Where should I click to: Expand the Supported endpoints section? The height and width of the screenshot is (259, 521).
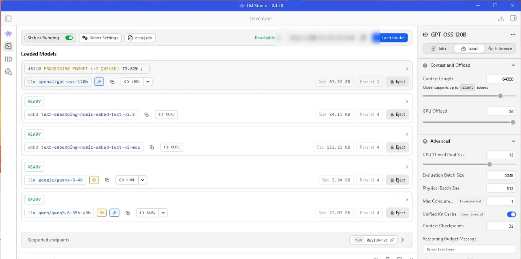[x=403, y=240]
